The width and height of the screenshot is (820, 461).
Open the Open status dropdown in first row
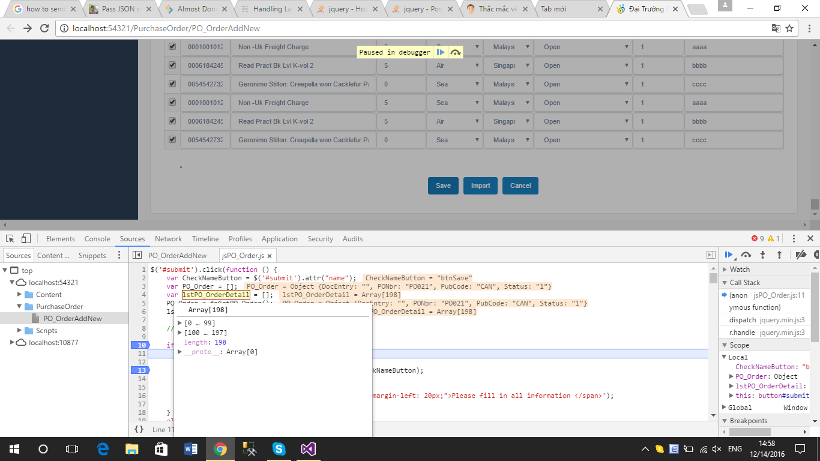(x=583, y=47)
